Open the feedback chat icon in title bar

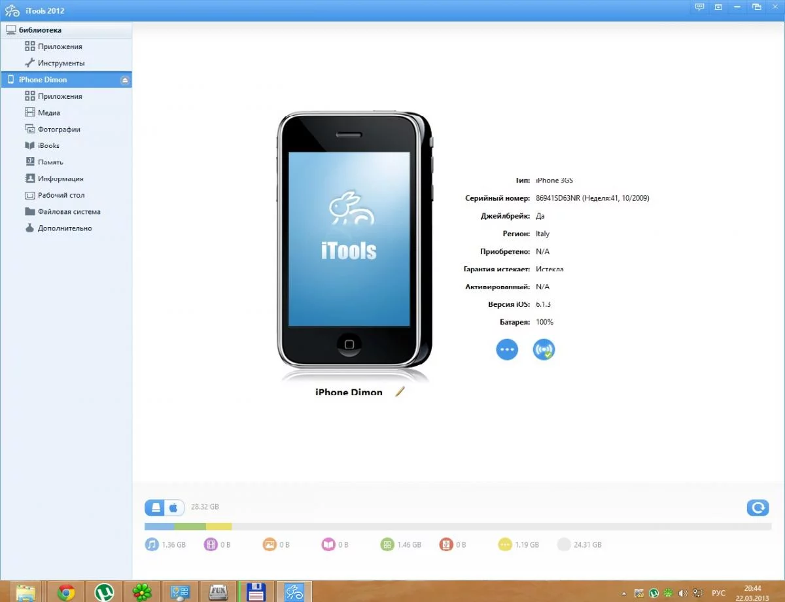(x=699, y=7)
